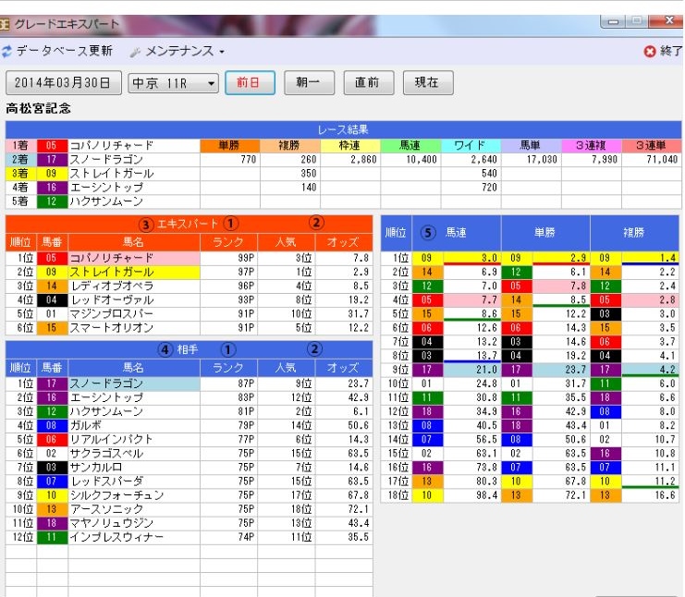Close the グレードエキスパート window
685x597 pixels.
click(x=668, y=20)
